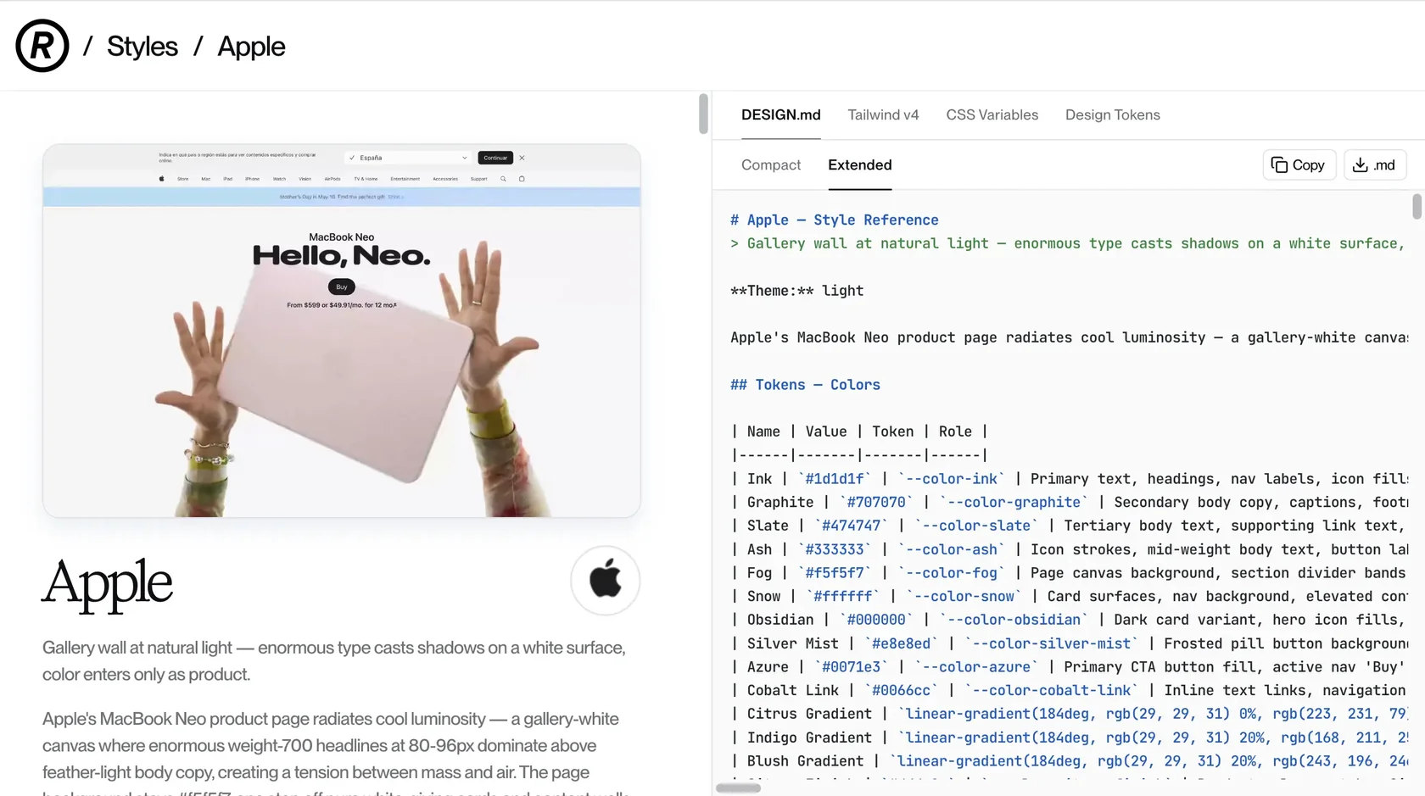Click the code panel vertical scrollbar
Viewport: 1425px width, 796px height.
point(1417,207)
